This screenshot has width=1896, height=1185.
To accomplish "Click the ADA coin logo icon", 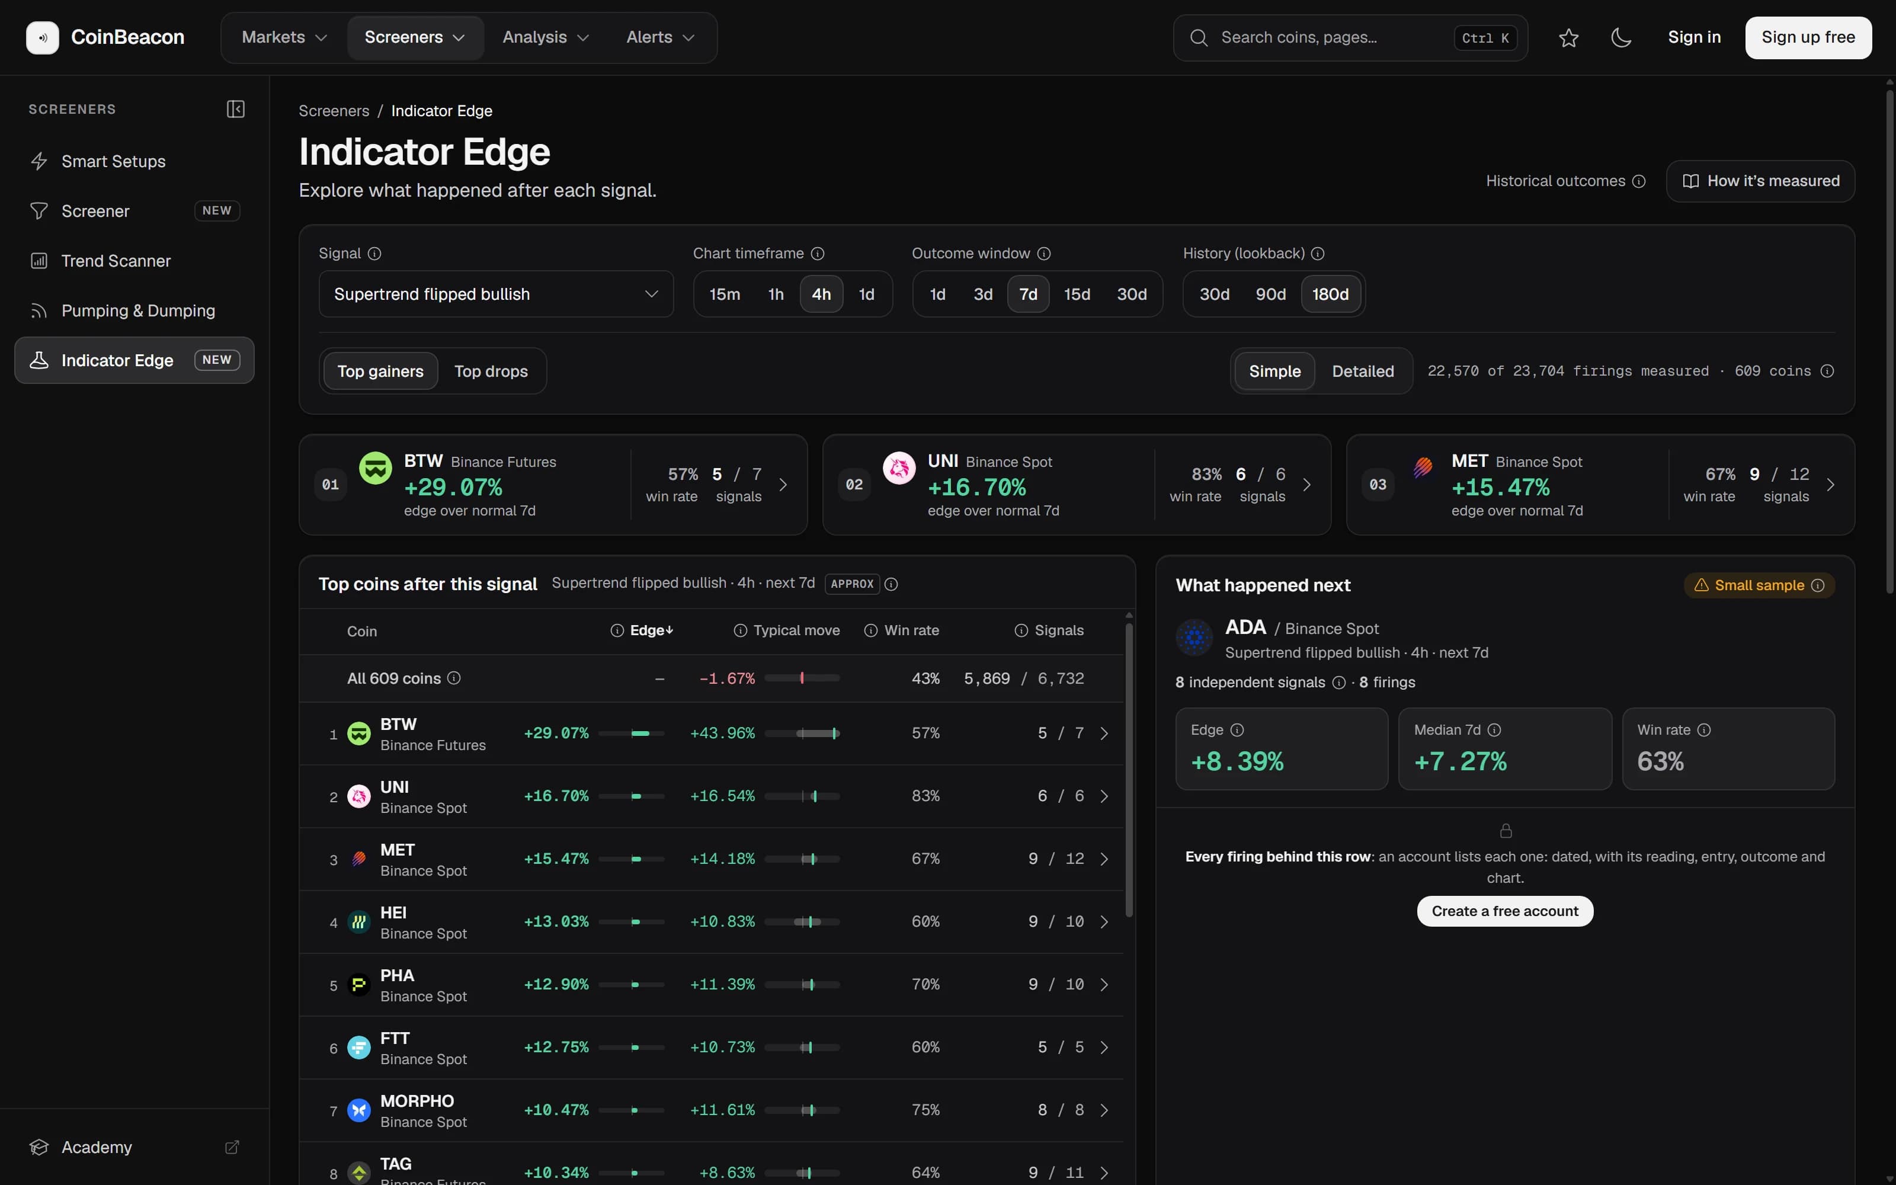I will [x=1194, y=637].
